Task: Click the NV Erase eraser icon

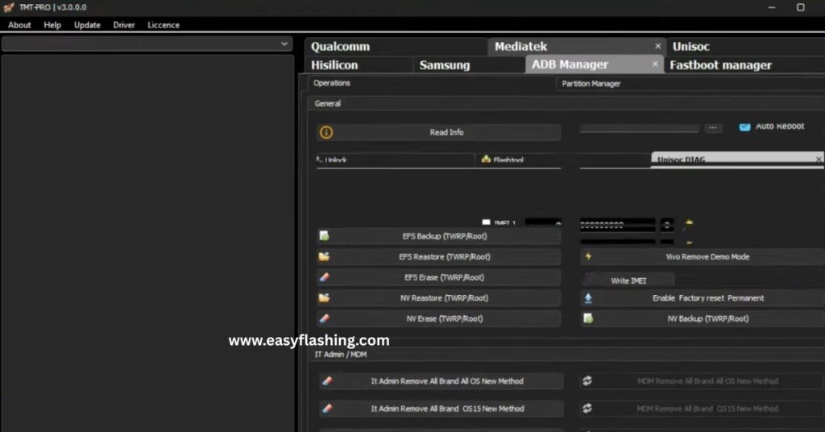Action: coord(324,318)
